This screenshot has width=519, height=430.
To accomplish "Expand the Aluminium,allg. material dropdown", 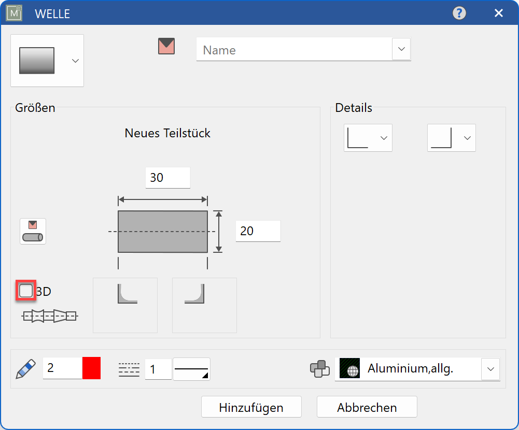I will click(490, 369).
